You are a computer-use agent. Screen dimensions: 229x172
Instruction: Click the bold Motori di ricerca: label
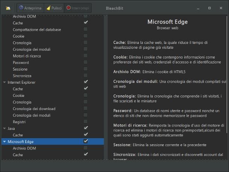(130, 125)
